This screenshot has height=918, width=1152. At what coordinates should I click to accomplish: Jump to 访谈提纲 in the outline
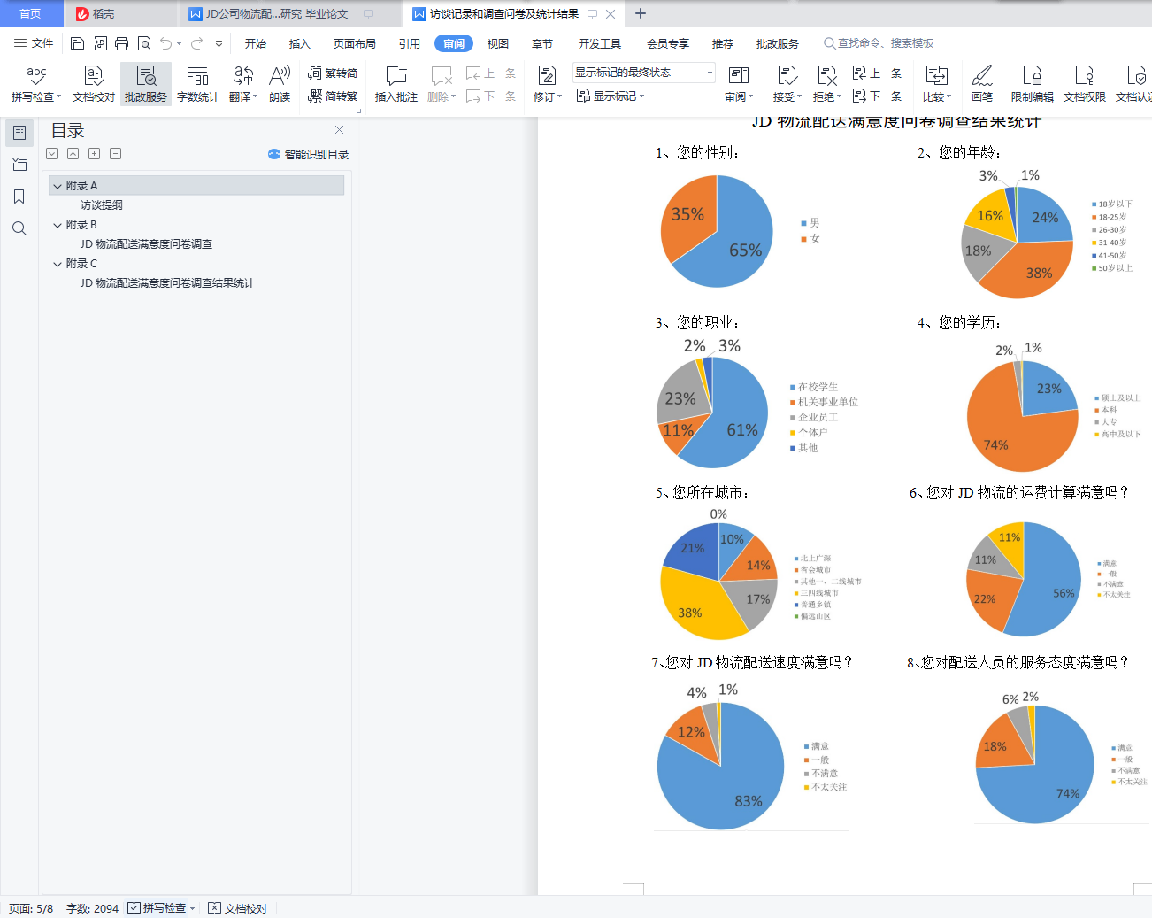pyautogui.click(x=102, y=205)
